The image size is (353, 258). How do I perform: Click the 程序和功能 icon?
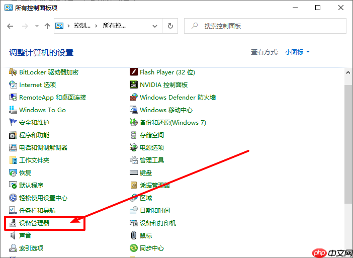(13, 135)
